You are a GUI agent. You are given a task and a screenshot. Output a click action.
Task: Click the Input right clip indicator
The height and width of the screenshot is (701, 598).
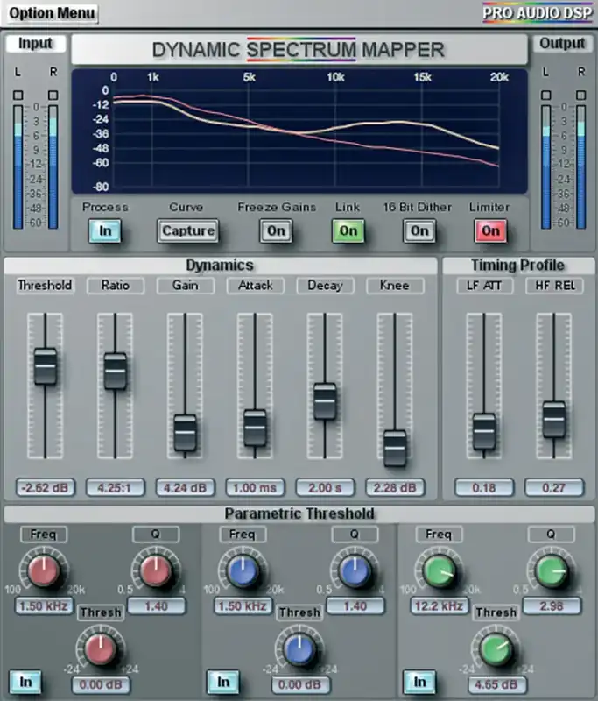(53, 96)
